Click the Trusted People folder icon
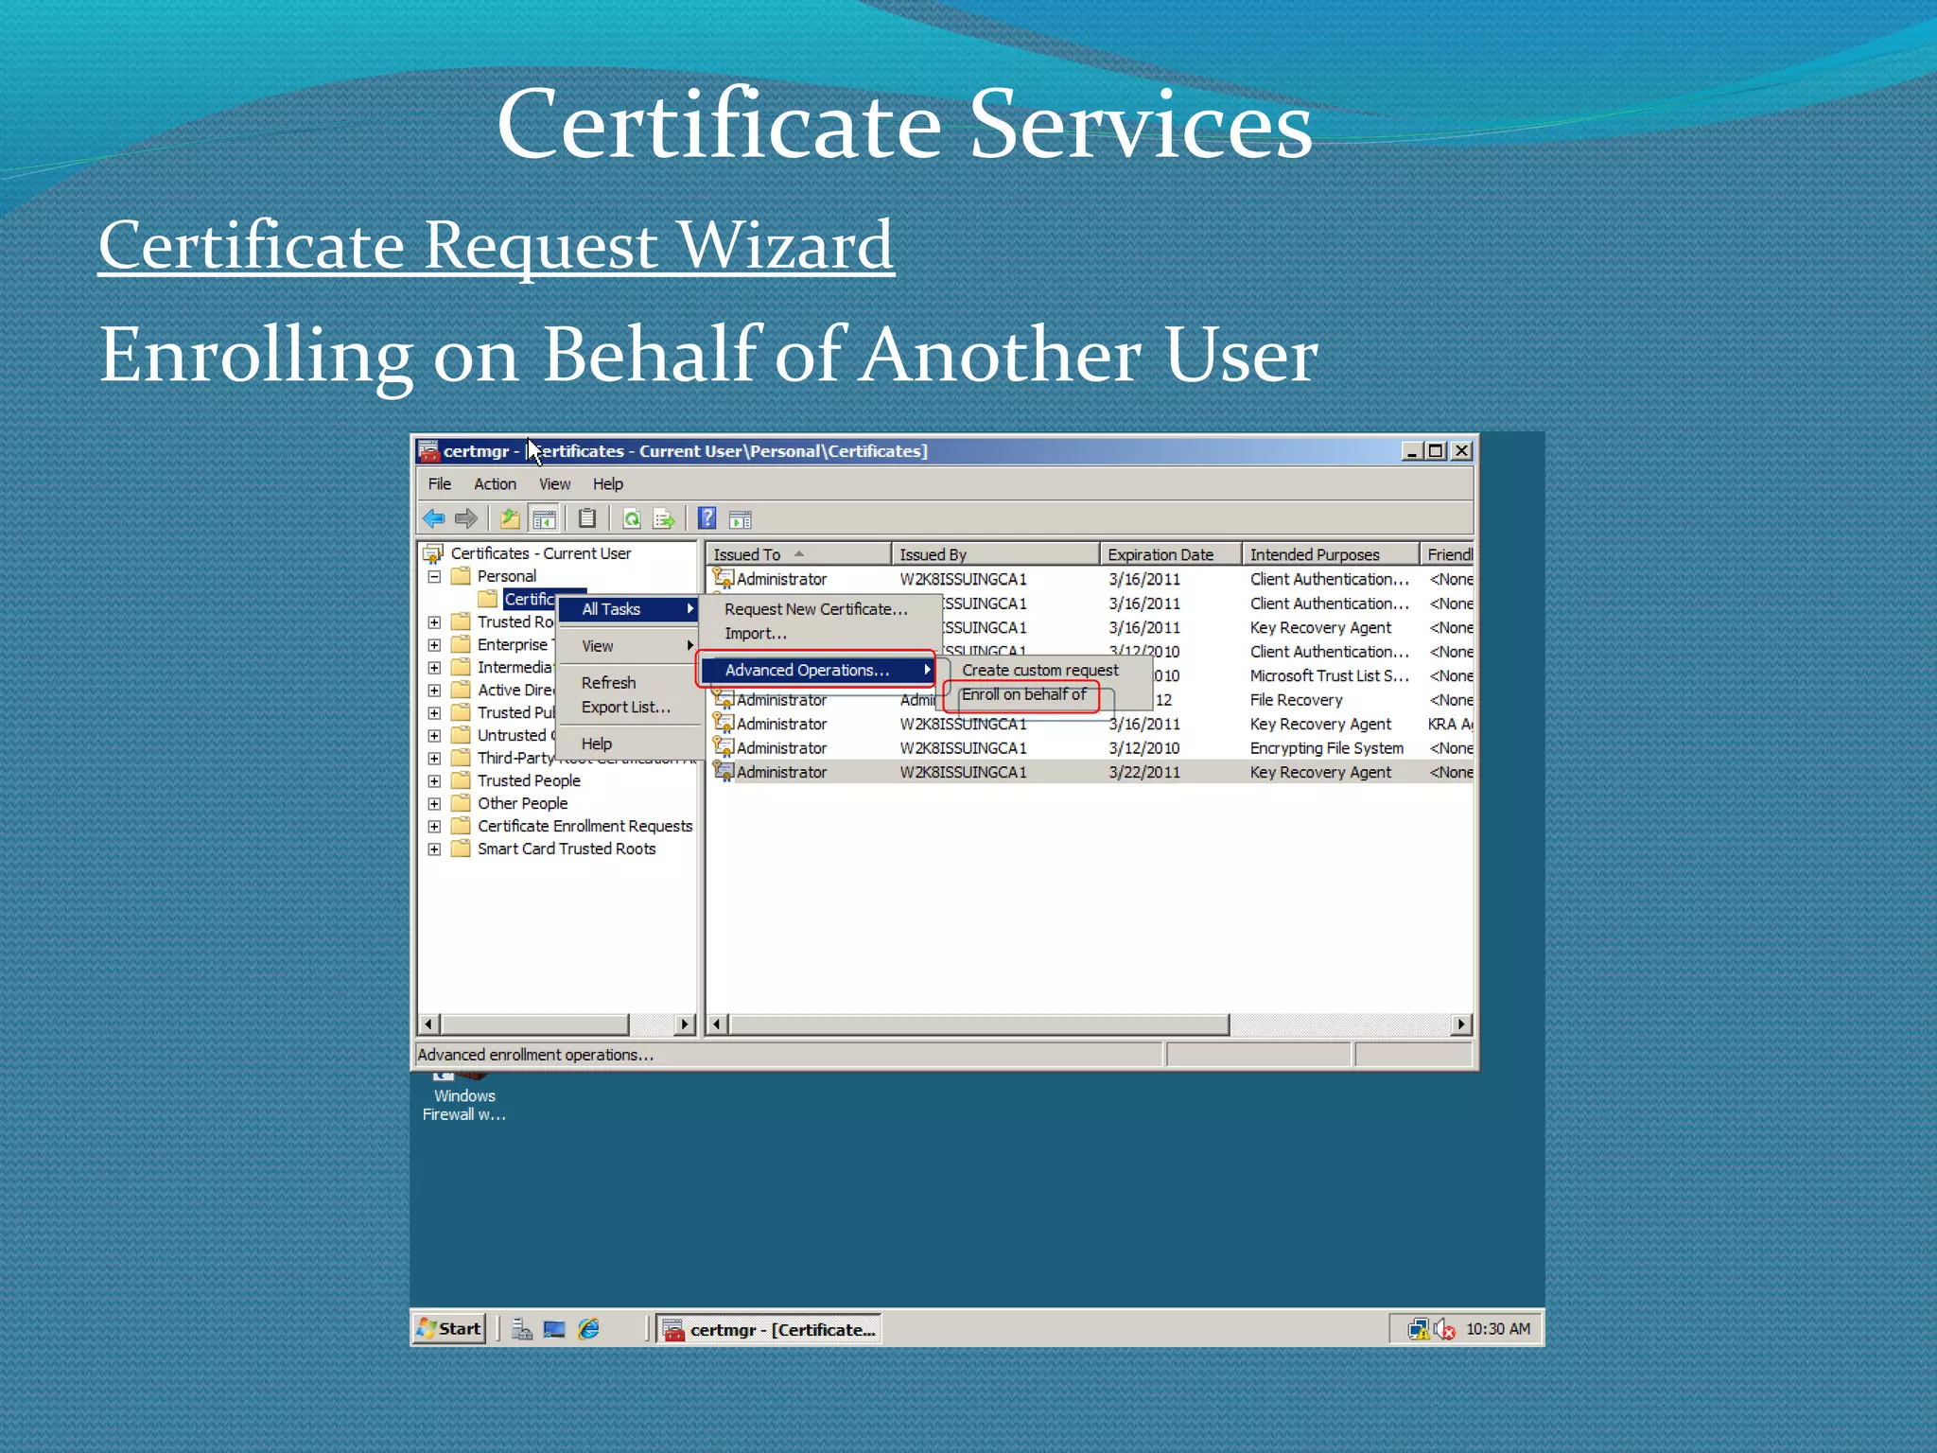The image size is (1937, 1453). [x=461, y=780]
